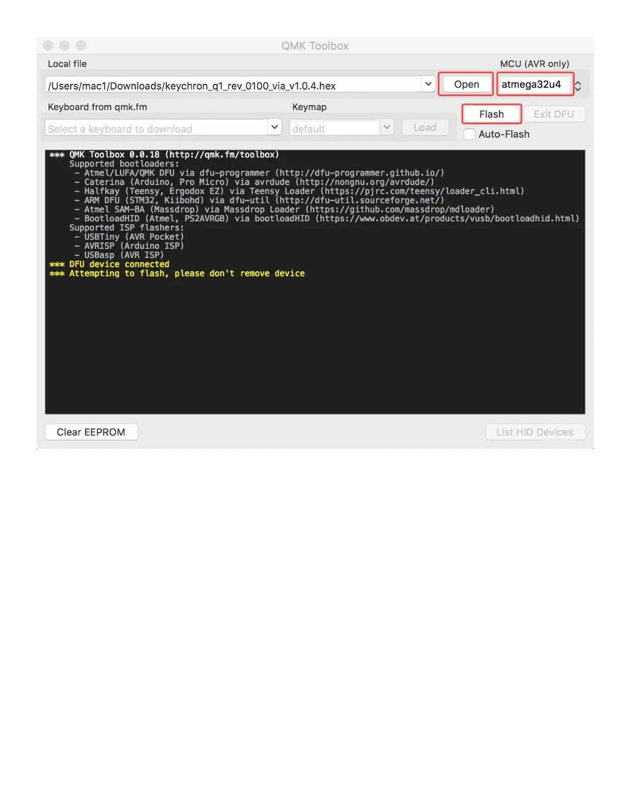Click the DFU device connected log line
This screenshot has width=623, height=806.
click(109, 264)
